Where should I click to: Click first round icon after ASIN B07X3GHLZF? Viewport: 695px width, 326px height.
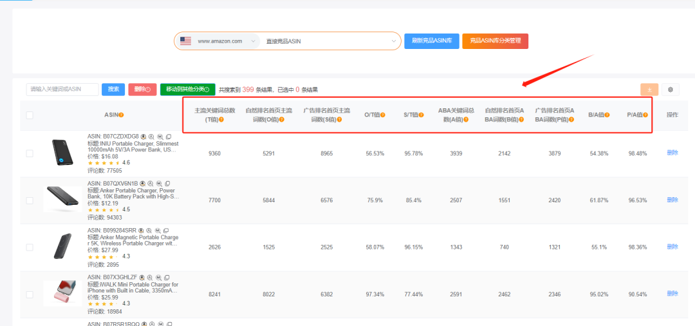(142, 278)
